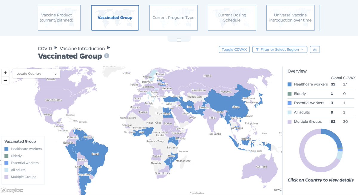Click China on the map
358x195 pixels.
pos(235,107)
